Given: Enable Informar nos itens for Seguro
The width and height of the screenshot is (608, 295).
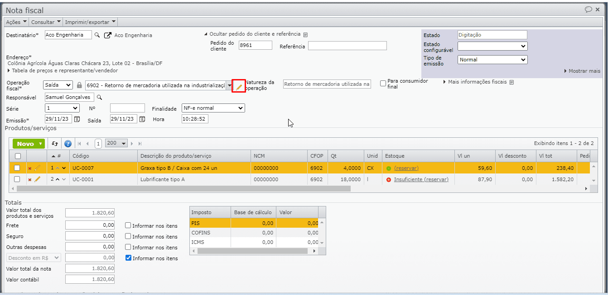Looking at the screenshot, I should tap(128, 236).
